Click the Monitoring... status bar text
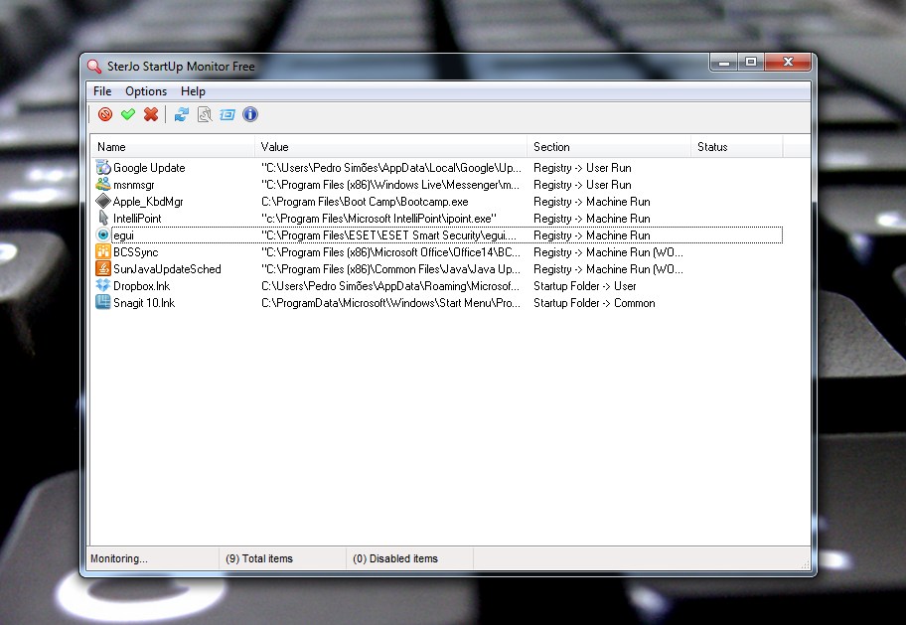The width and height of the screenshot is (906, 625). pos(119,558)
